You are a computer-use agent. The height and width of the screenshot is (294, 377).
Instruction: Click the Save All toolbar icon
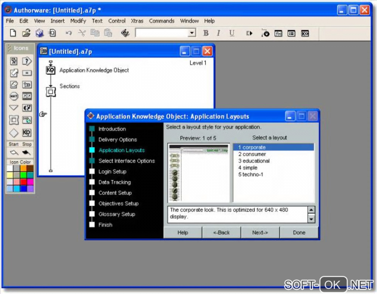pos(40,33)
